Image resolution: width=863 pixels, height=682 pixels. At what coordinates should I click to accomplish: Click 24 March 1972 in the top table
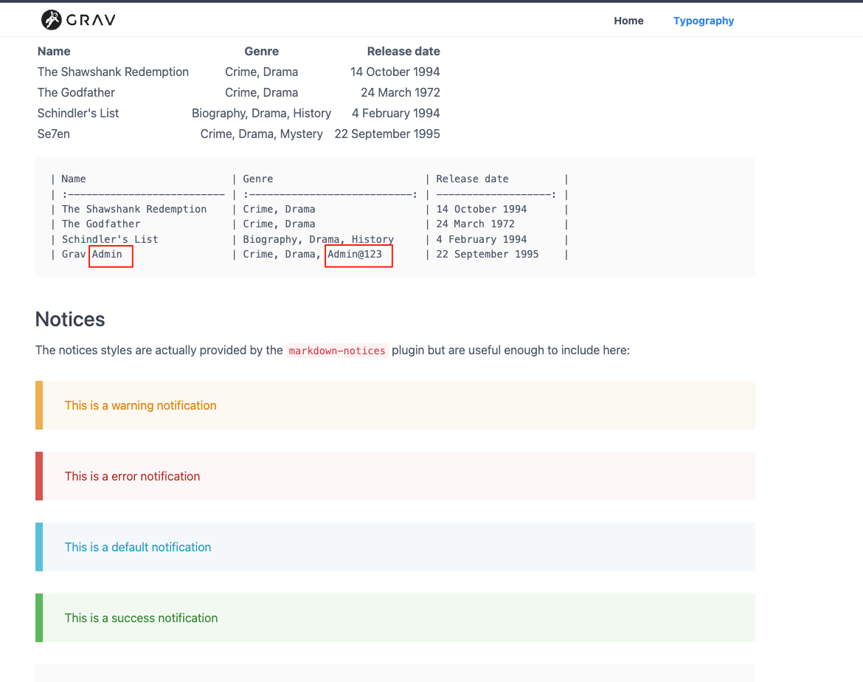click(x=400, y=92)
